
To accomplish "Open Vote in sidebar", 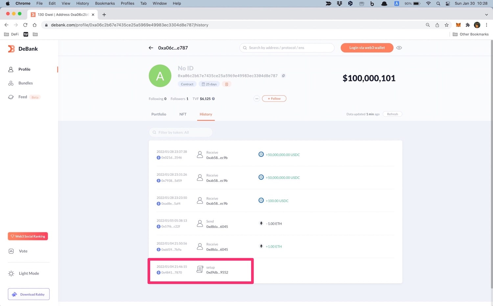I will (x=23, y=251).
